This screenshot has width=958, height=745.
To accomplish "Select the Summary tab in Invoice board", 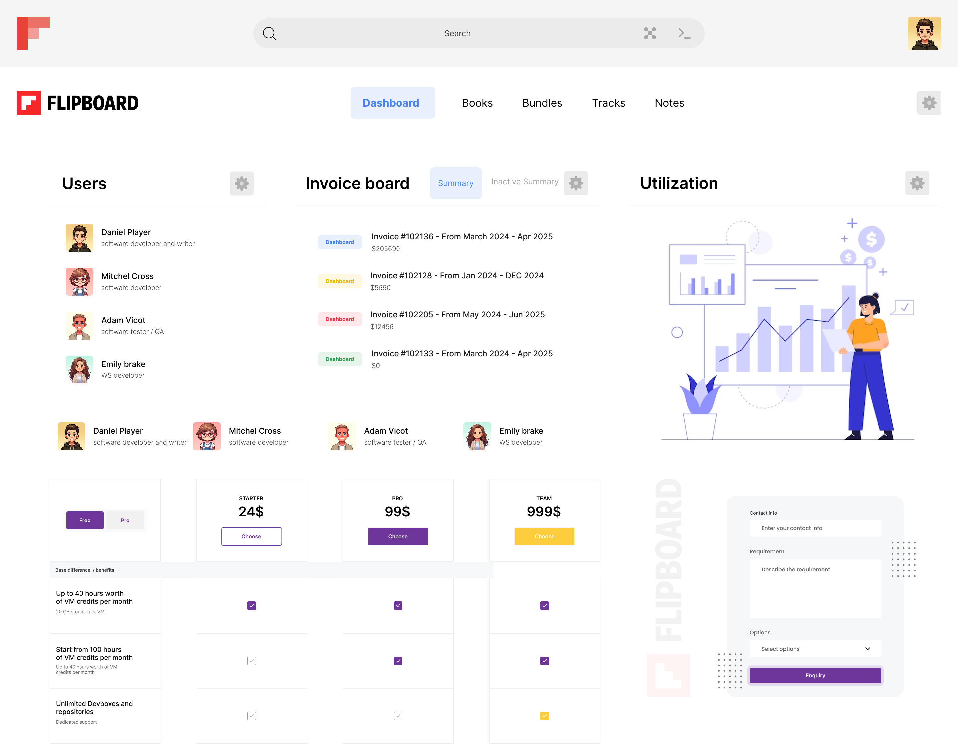I will click(x=456, y=183).
